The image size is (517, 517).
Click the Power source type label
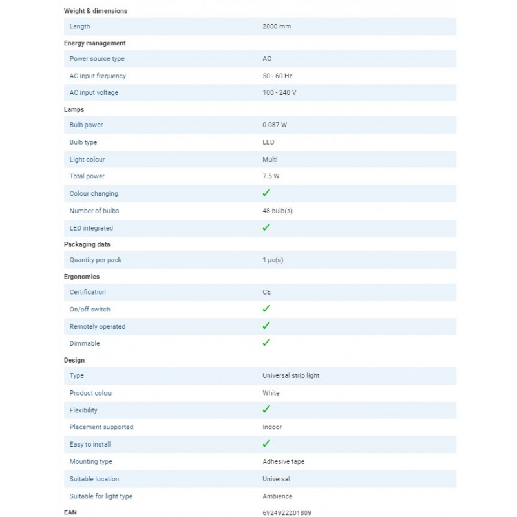click(x=97, y=59)
